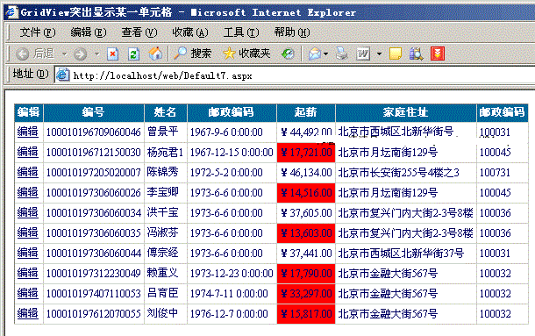
Task: Open the 查看(V) menu
Action: pyautogui.click(x=139, y=32)
